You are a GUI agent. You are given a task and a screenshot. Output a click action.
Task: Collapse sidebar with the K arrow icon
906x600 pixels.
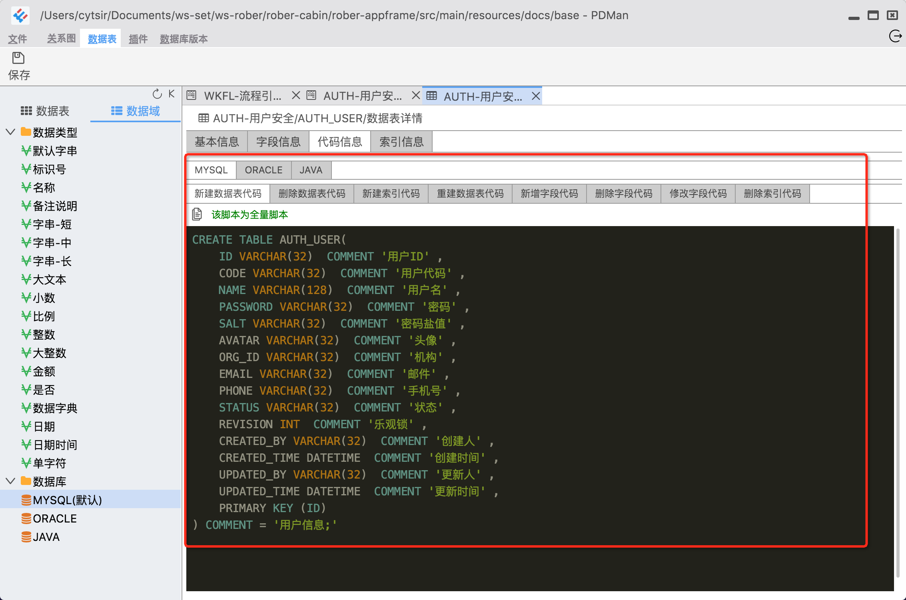[x=172, y=94]
